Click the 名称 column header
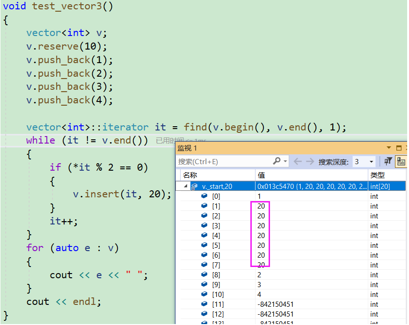Screen dimensions: 409x325 (190, 175)
